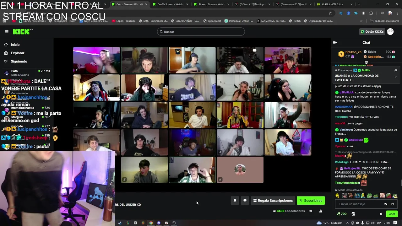Click the 790 channel points icon
The width and height of the screenshot is (402, 226).
coord(341,214)
